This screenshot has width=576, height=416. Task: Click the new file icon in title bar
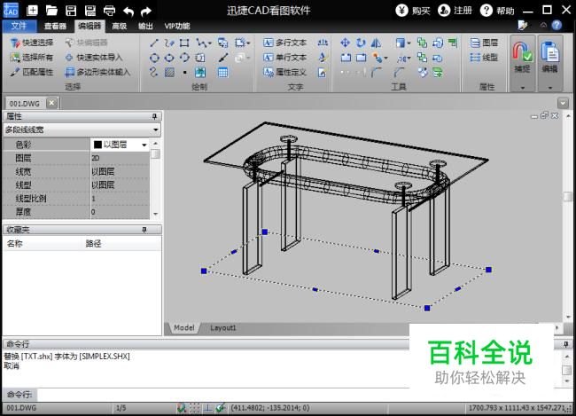click(32, 11)
